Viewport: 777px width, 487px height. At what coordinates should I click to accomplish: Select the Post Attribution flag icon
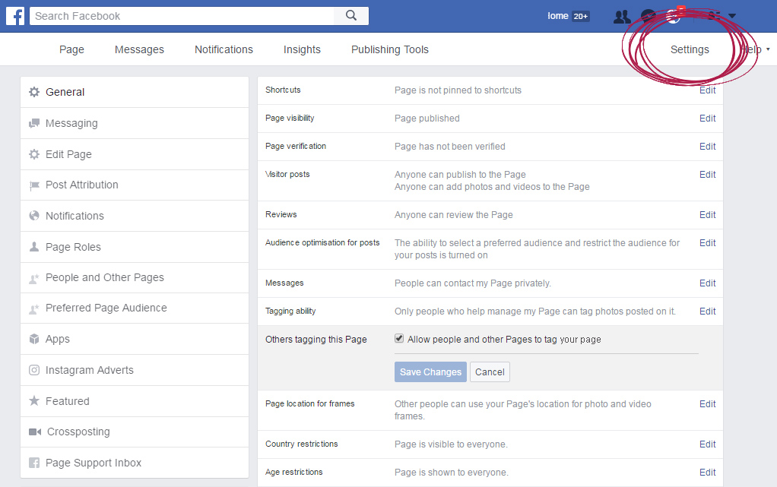click(34, 185)
